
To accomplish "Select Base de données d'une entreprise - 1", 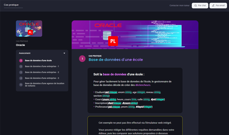I will 42,66.
